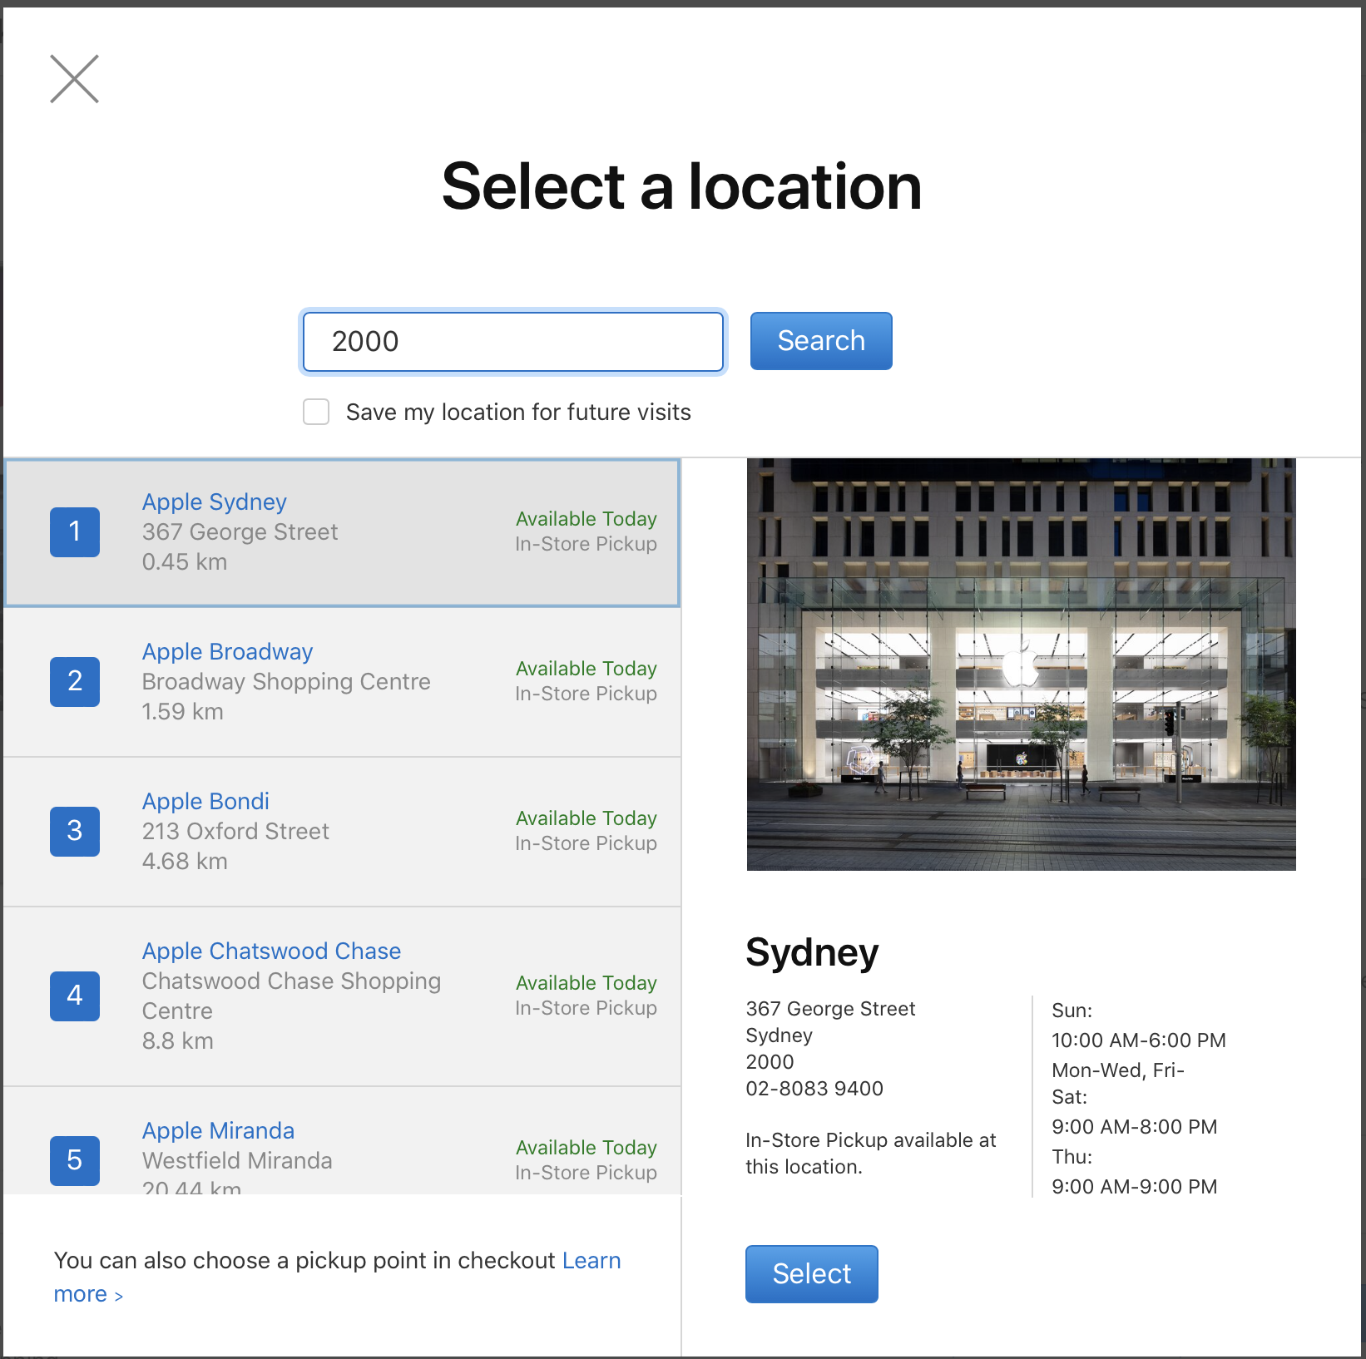Click the Westfield Miranda address
1366x1359 pixels.
coord(237,1161)
